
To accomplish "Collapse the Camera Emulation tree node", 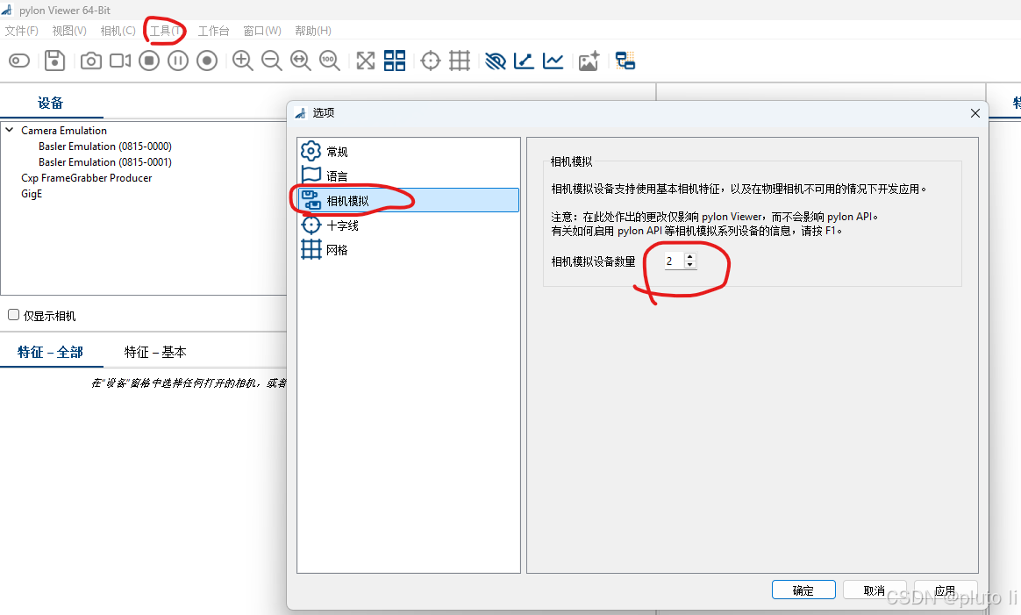I will pos(10,131).
